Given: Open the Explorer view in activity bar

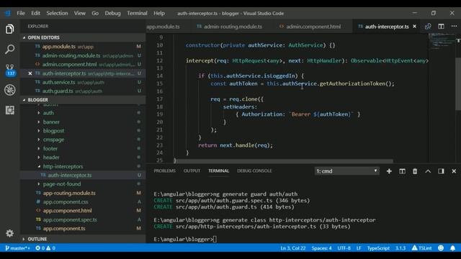Looking at the screenshot, I should [9, 29].
